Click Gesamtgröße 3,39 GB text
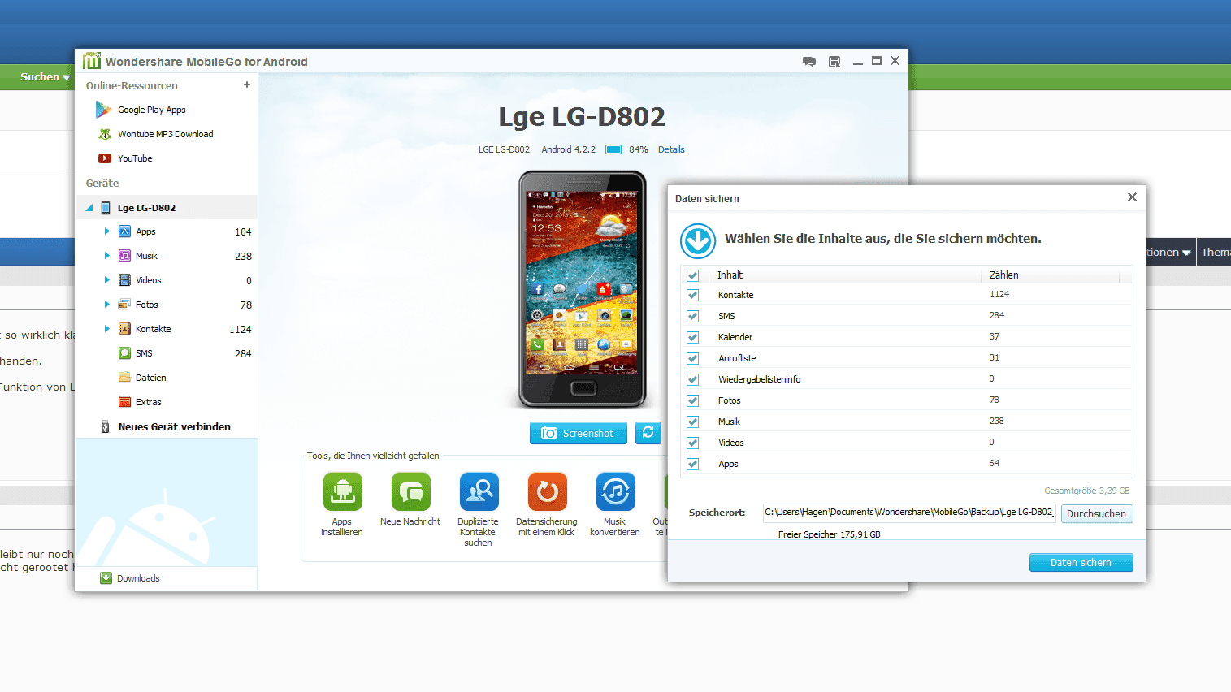The height and width of the screenshot is (692, 1231). pos(1086,491)
